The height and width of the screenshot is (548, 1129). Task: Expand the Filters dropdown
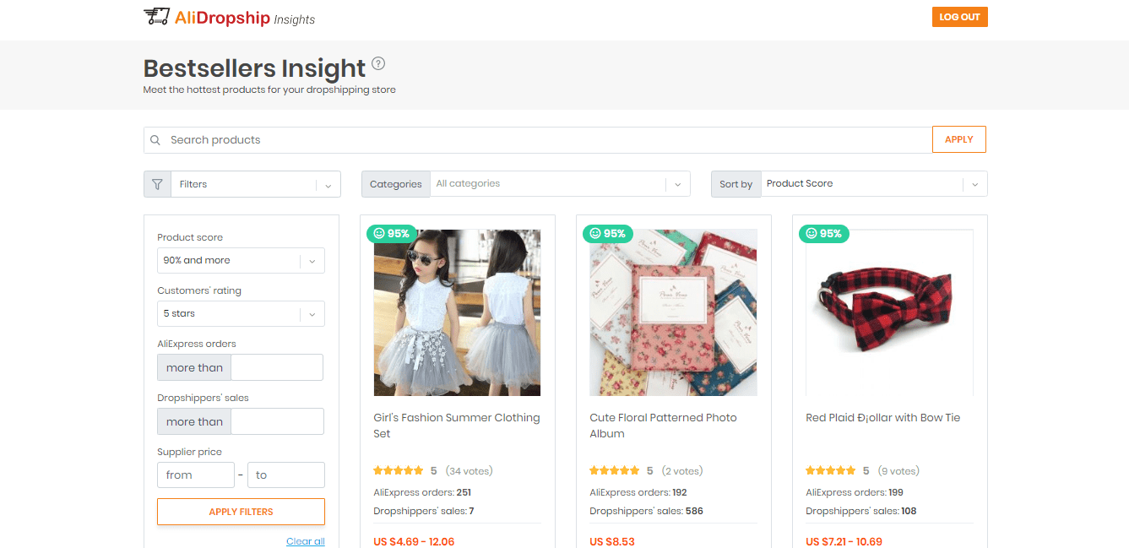[x=255, y=184]
